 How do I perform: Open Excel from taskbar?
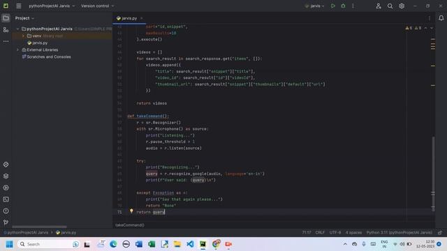tap(152, 244)
